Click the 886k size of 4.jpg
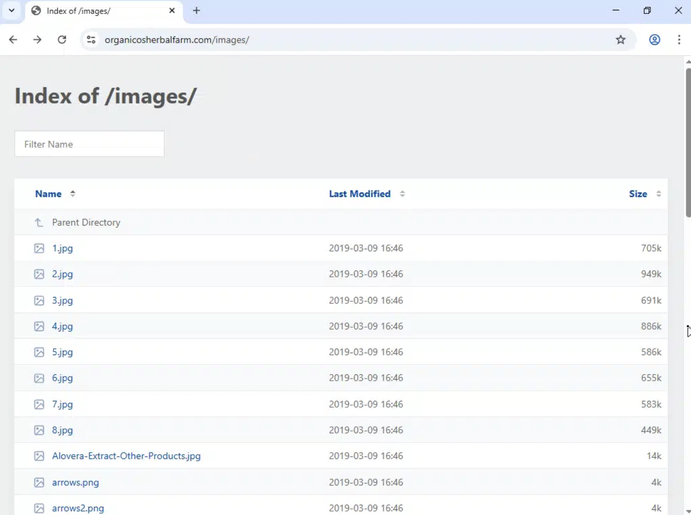 point(651,326)
